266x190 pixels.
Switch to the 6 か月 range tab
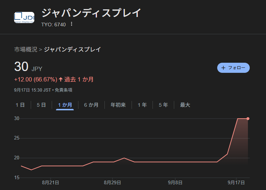pyautogui.click(x=91, y=105)
